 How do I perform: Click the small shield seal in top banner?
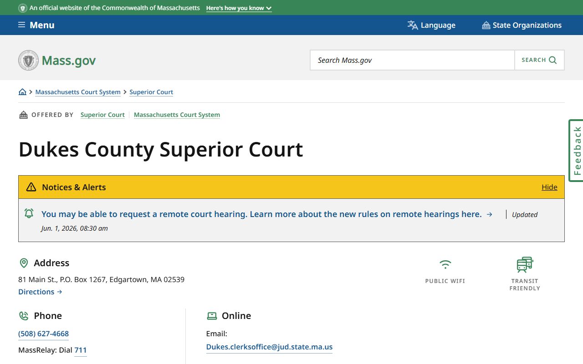[22, 8]
